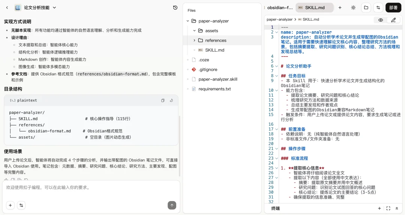Fold the line 8 任务目标 section

277,76
